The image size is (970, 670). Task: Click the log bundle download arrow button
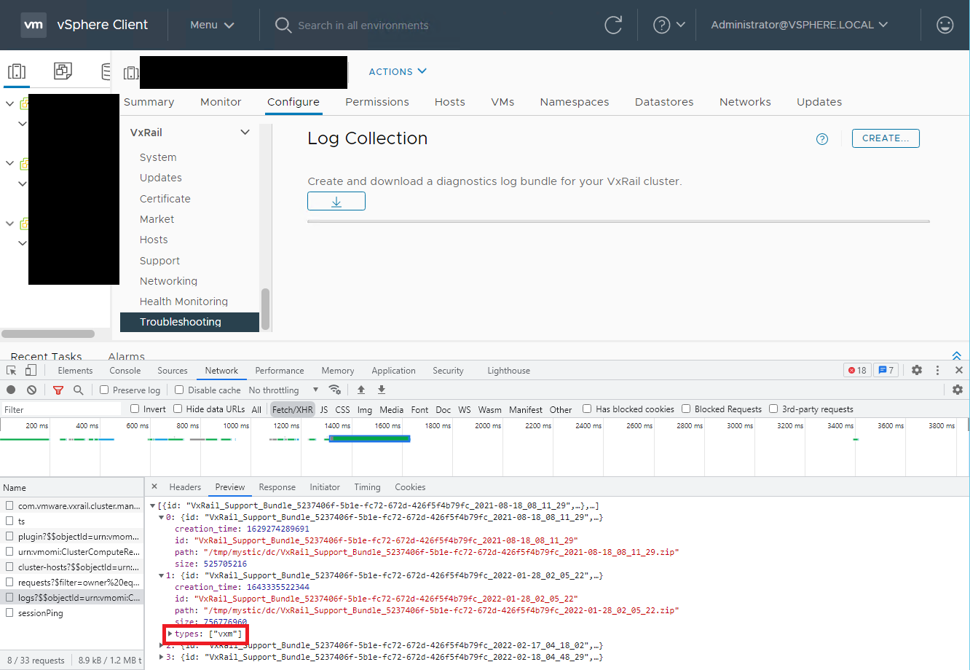pyautogui.click(x=336, y=201)
